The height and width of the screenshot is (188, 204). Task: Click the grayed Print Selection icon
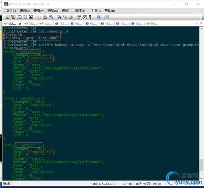[65, 17]
